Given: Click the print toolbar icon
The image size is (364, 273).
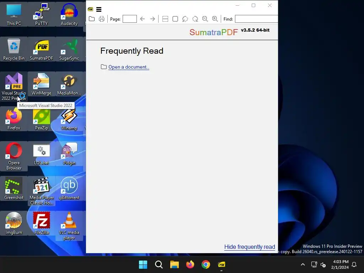Looking at the screenshot, I should coord(102,19).
